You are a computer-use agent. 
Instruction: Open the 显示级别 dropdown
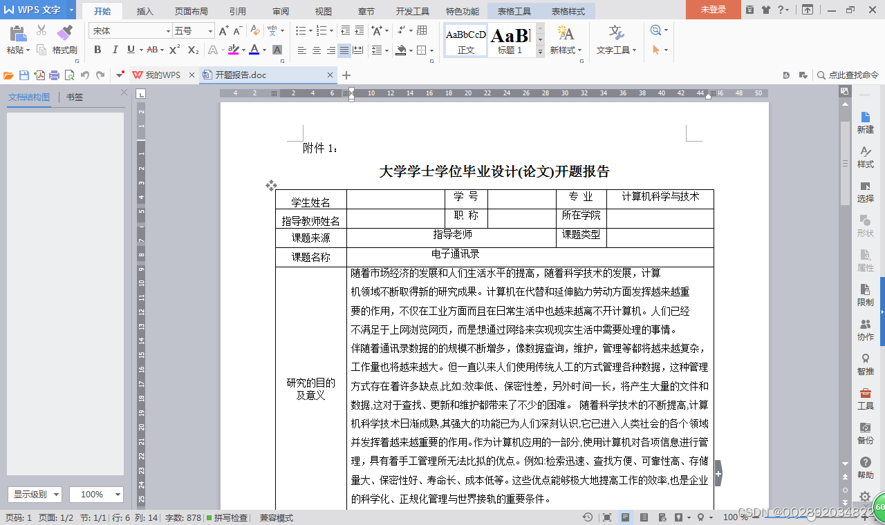click(x=35, y=495)
